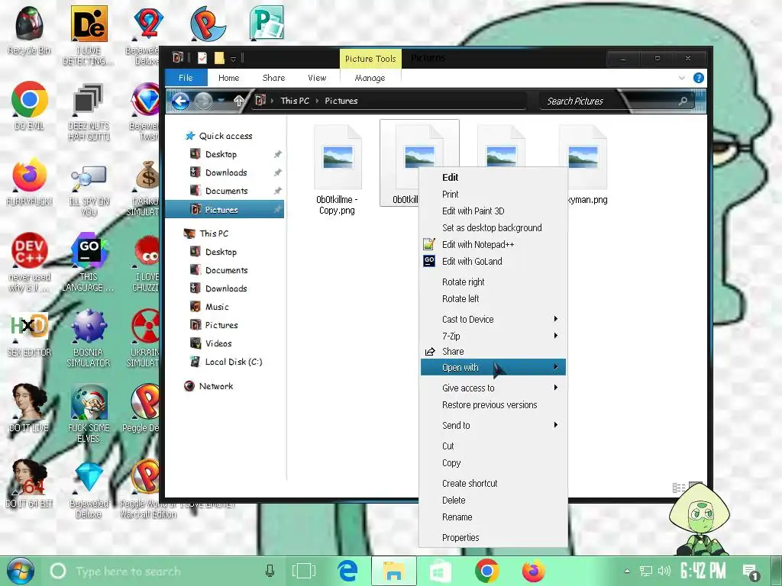
Task: Choose Edit in context menu
Action: click(x=493, y=177)
